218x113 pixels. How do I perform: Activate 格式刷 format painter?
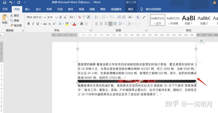pos(16,25)
